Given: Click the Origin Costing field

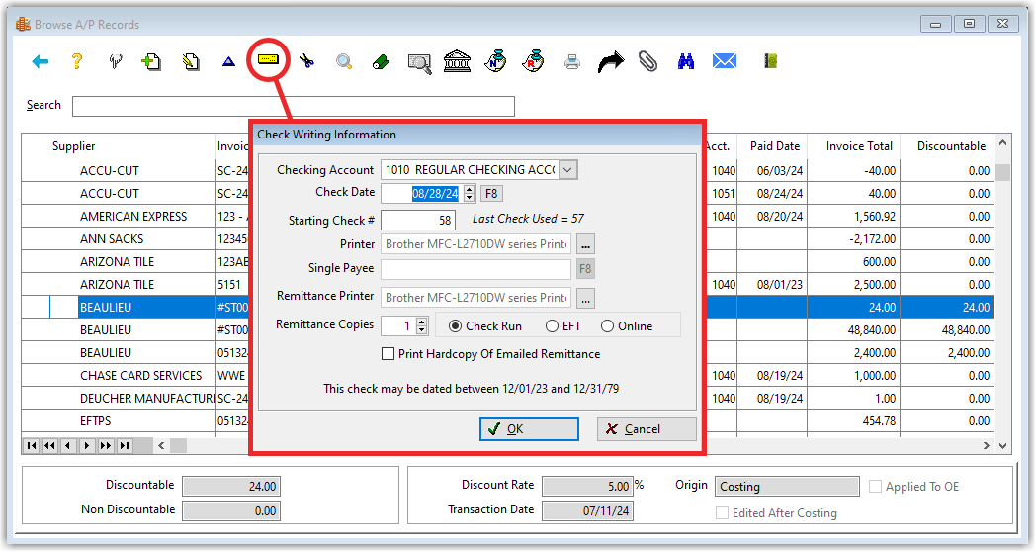Looking at the screenshot, I should [787, 487].
